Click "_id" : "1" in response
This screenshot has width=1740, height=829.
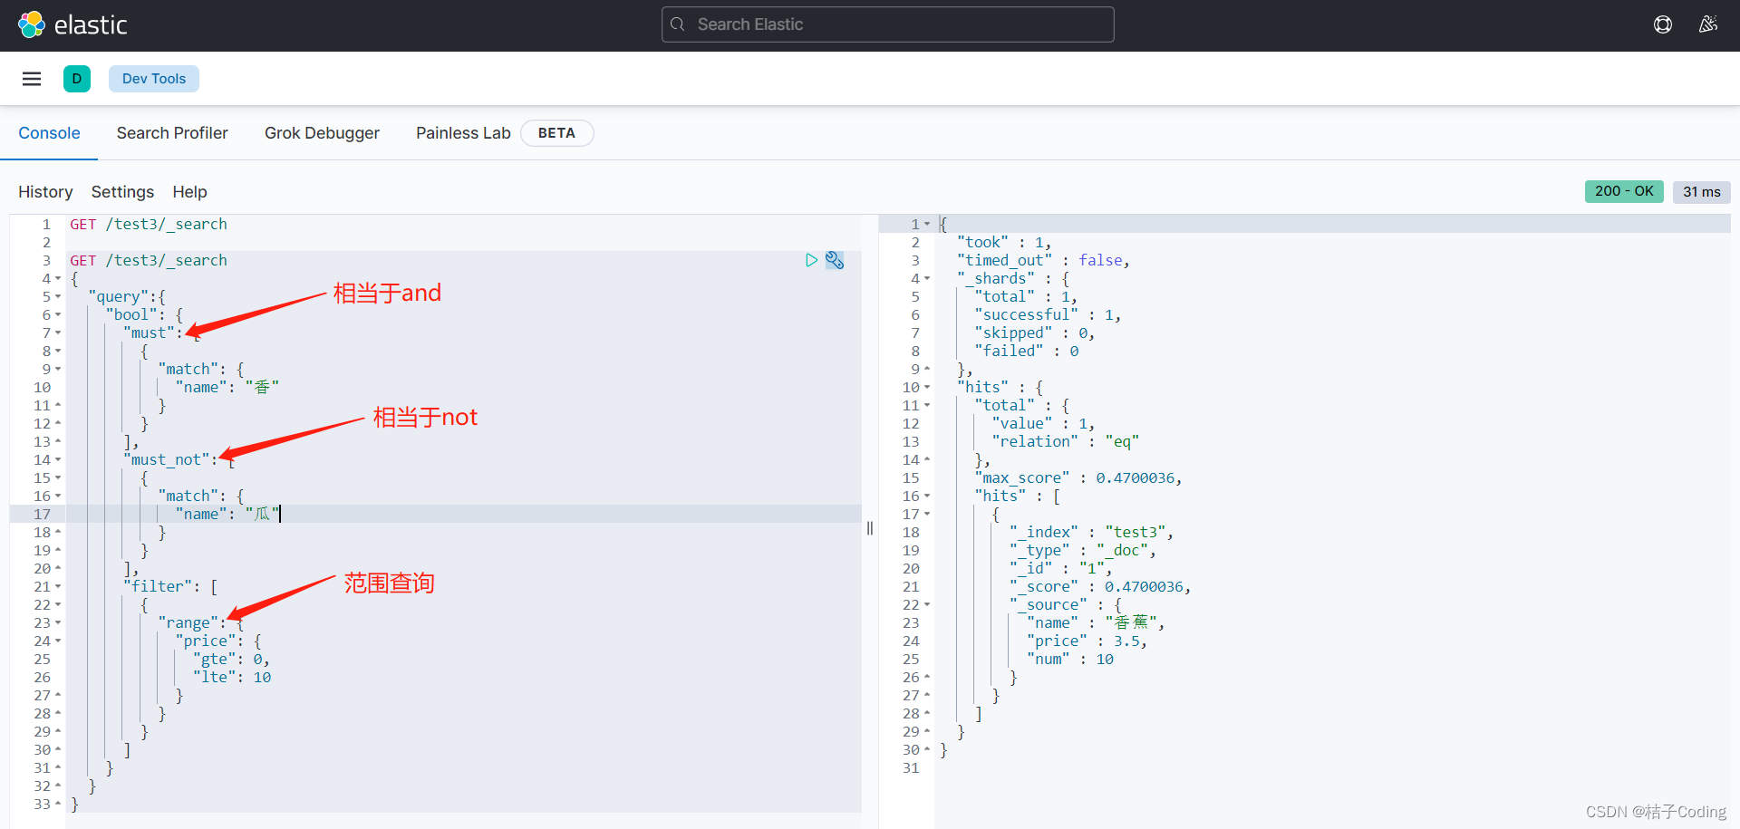tap(1061, 568)
